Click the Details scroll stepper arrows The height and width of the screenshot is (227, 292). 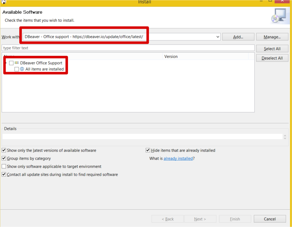point(285,137)
